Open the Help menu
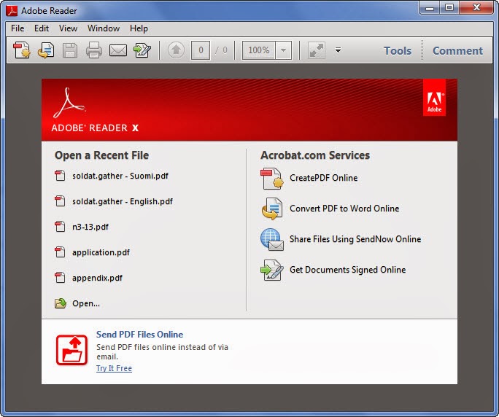The width and height of the screenshot is (499, 417). [x=139, y=28]
